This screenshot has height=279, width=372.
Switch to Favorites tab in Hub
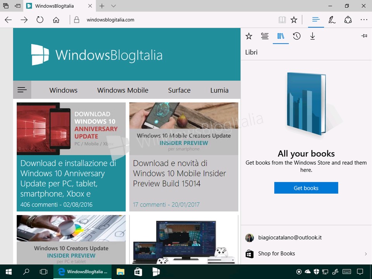point(249,36)
